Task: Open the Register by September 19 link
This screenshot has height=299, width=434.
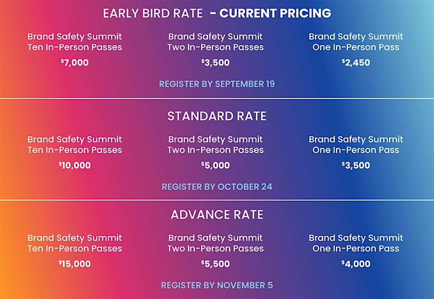Action: coord(217,84)
